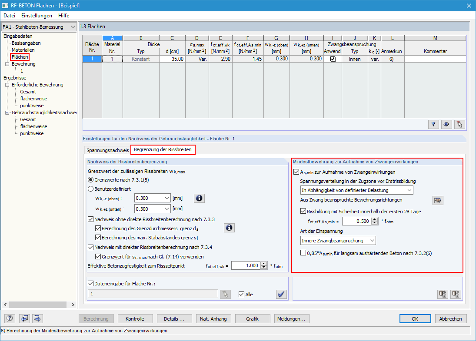Toggle 'Anwend' checkbox in table row 1
This screenshot has height=341, width=476.
click(x=333, y=59)
